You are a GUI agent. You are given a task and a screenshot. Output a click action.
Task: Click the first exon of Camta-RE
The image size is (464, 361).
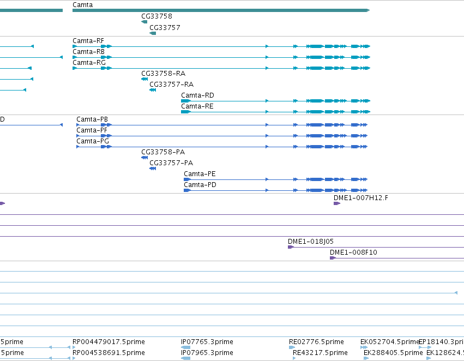pyautogui.click(x=186, y=112)
